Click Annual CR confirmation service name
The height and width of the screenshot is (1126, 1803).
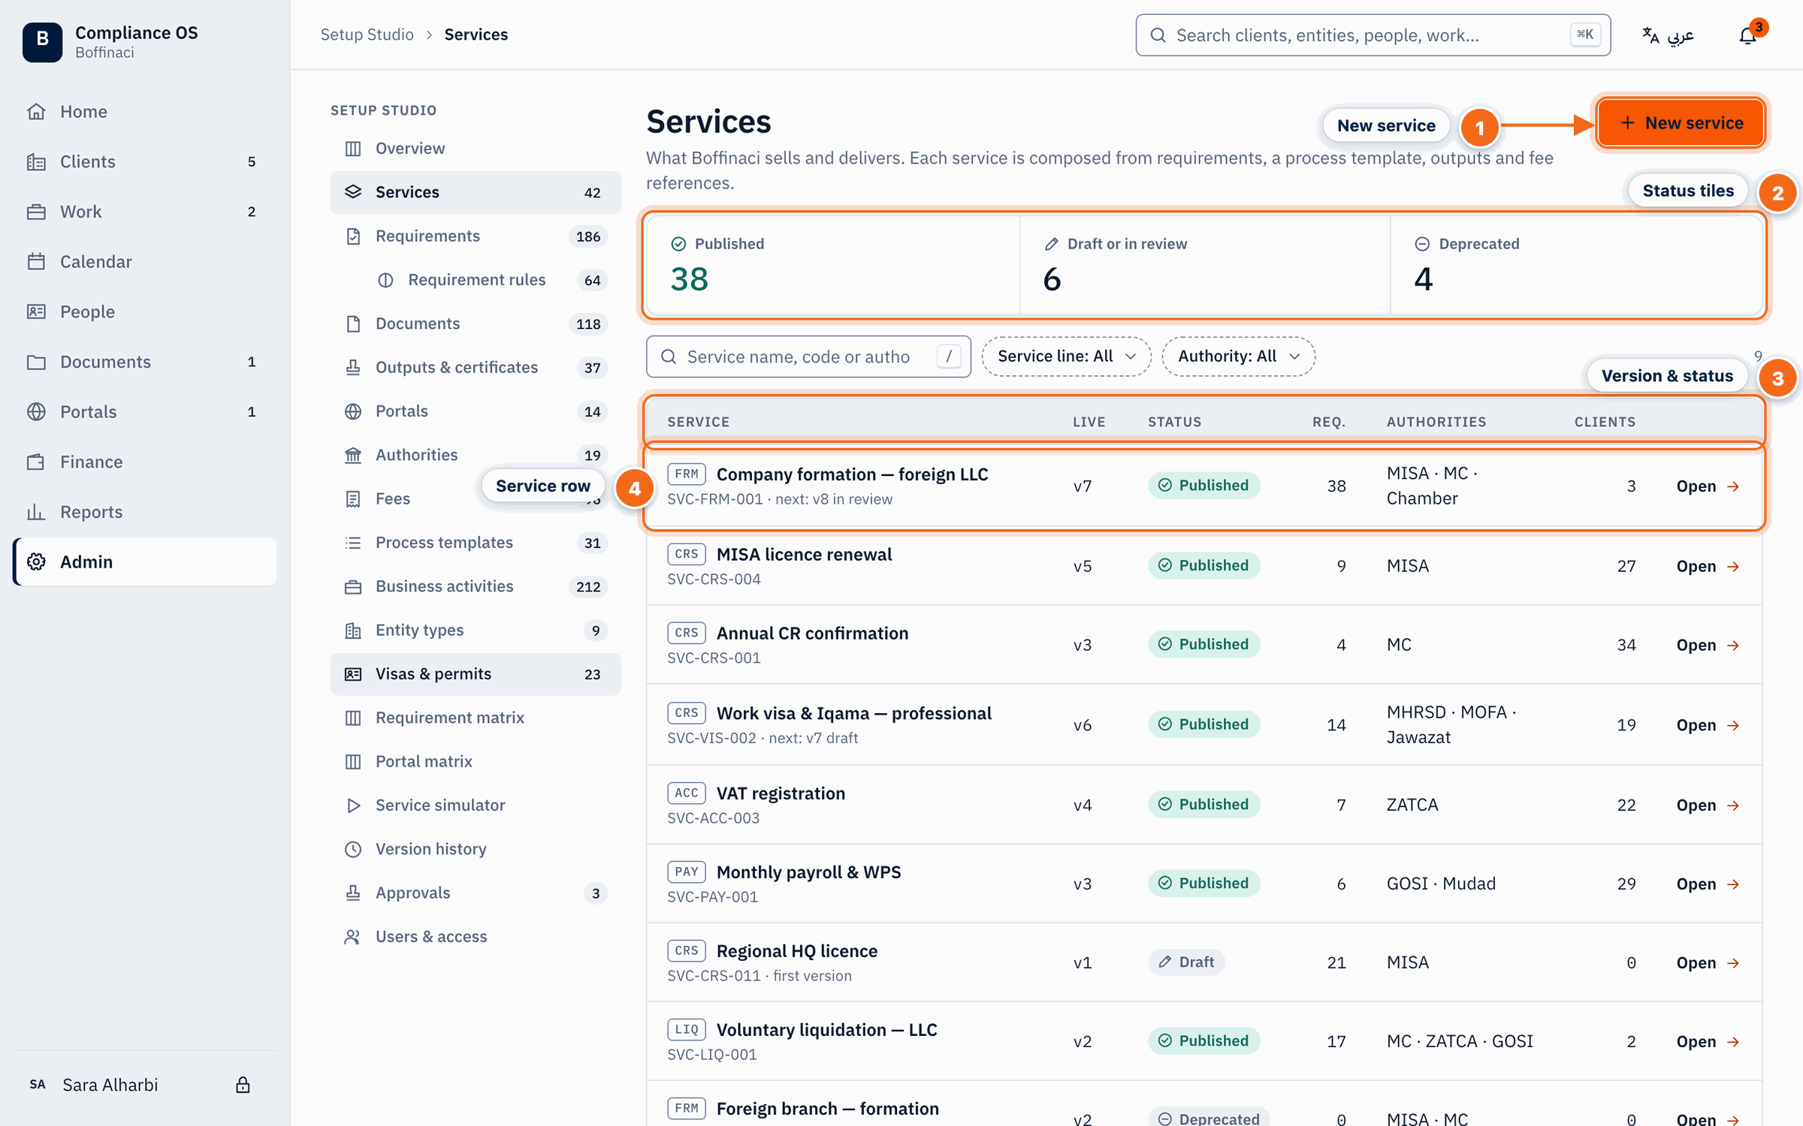(812, 633)
